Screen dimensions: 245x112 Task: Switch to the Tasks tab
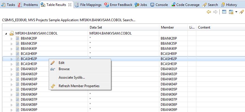8,5
